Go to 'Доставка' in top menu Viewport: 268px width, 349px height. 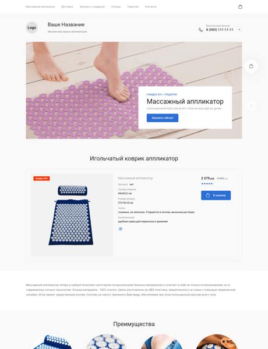[67, 6]
